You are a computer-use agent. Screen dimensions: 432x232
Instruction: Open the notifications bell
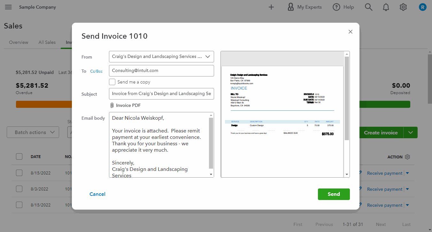(386, 7)
